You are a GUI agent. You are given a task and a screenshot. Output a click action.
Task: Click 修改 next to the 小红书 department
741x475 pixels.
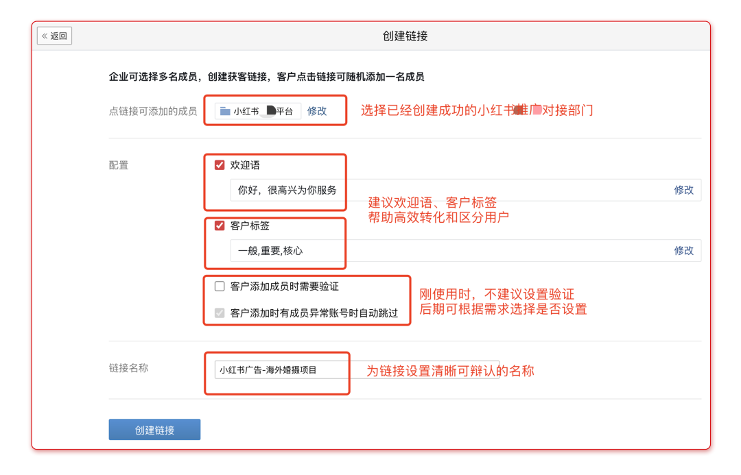(317, 111)
